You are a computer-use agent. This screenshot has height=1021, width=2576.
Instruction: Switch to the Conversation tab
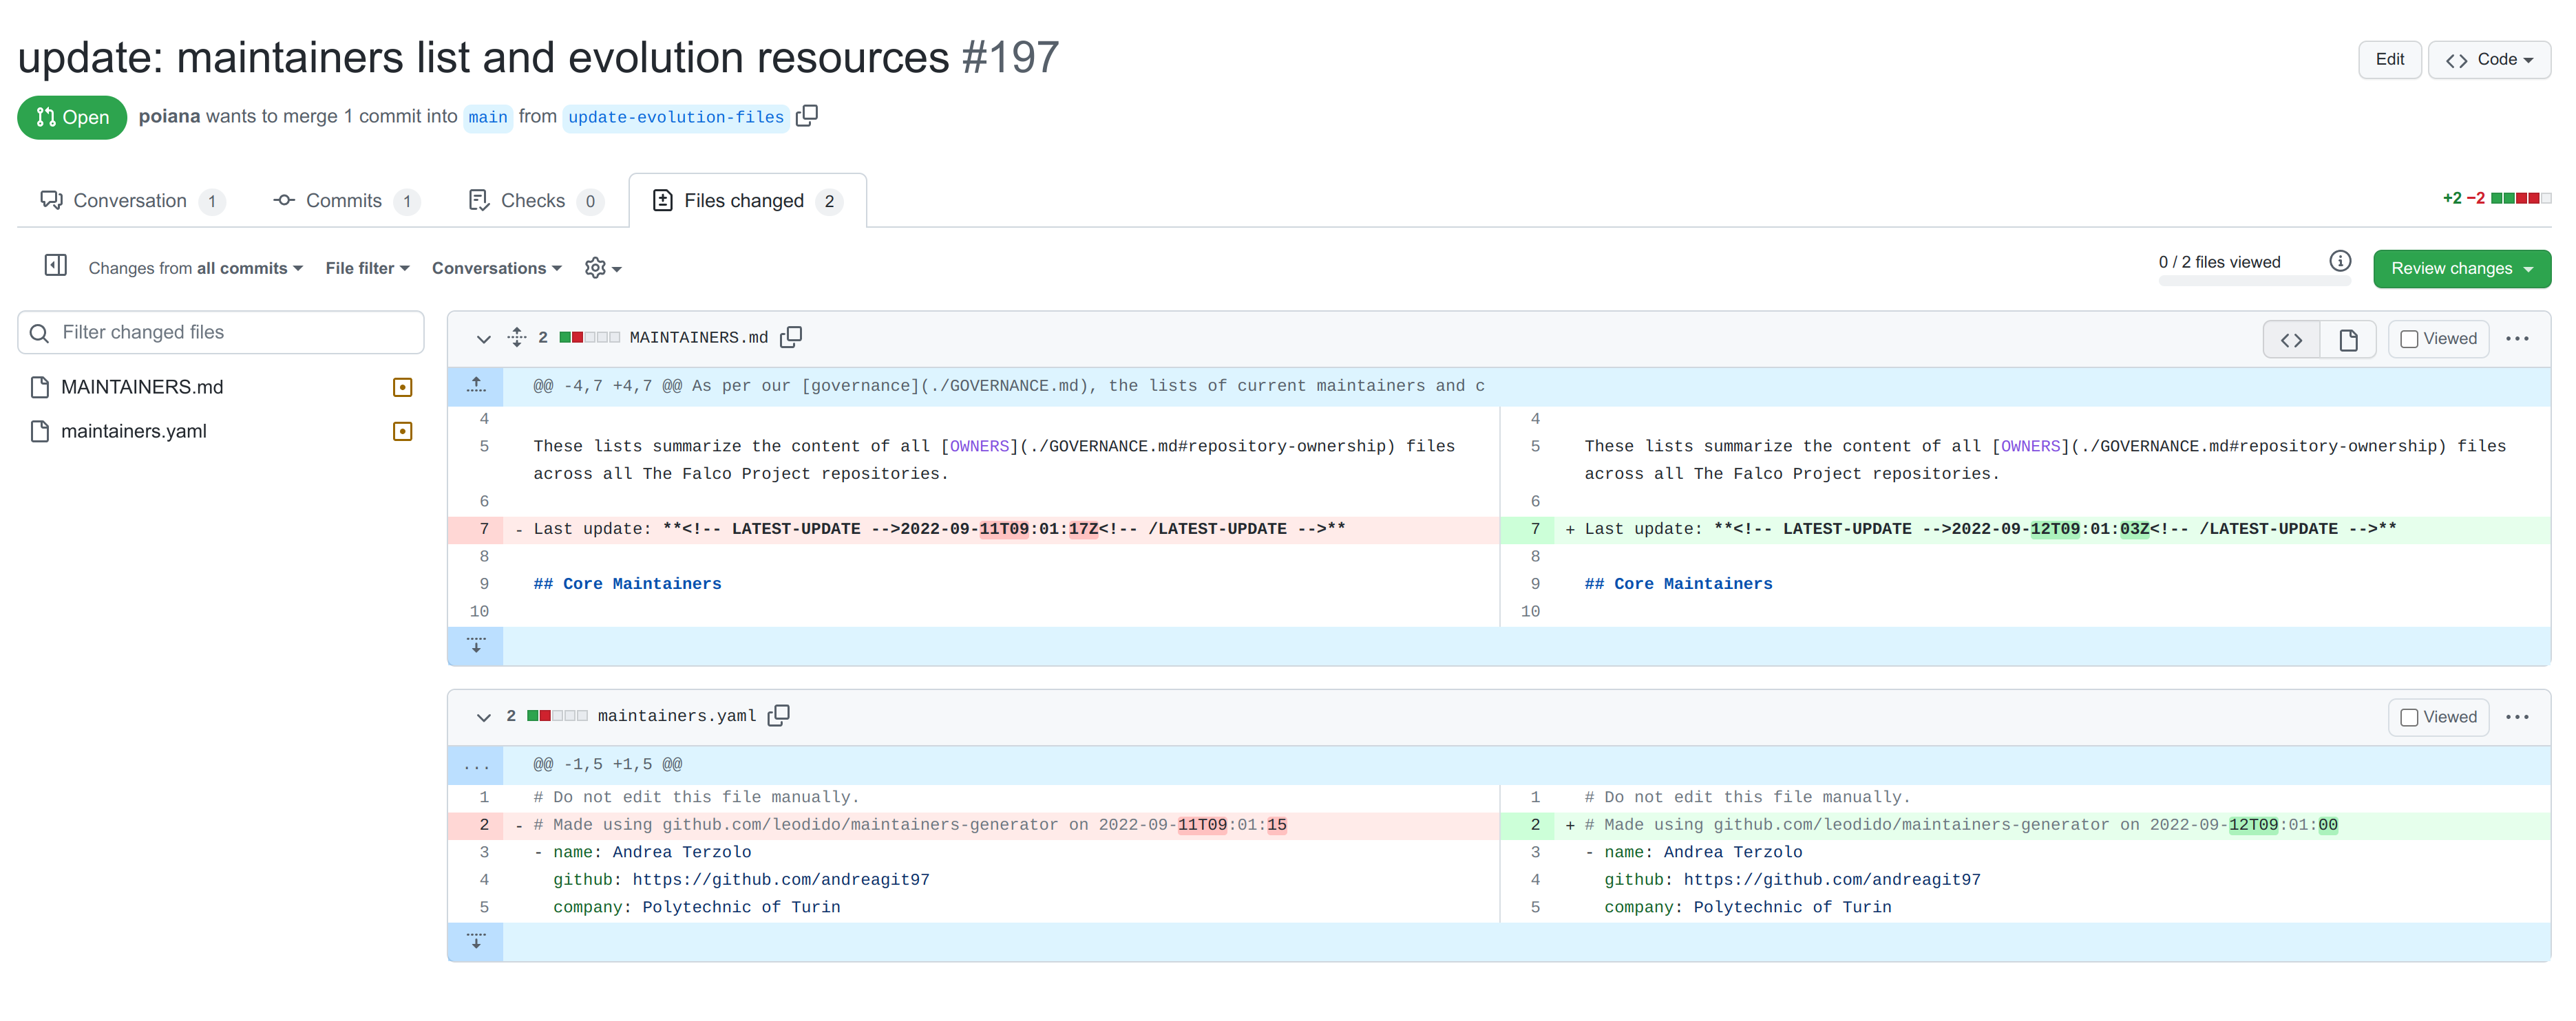pos(130,200)
